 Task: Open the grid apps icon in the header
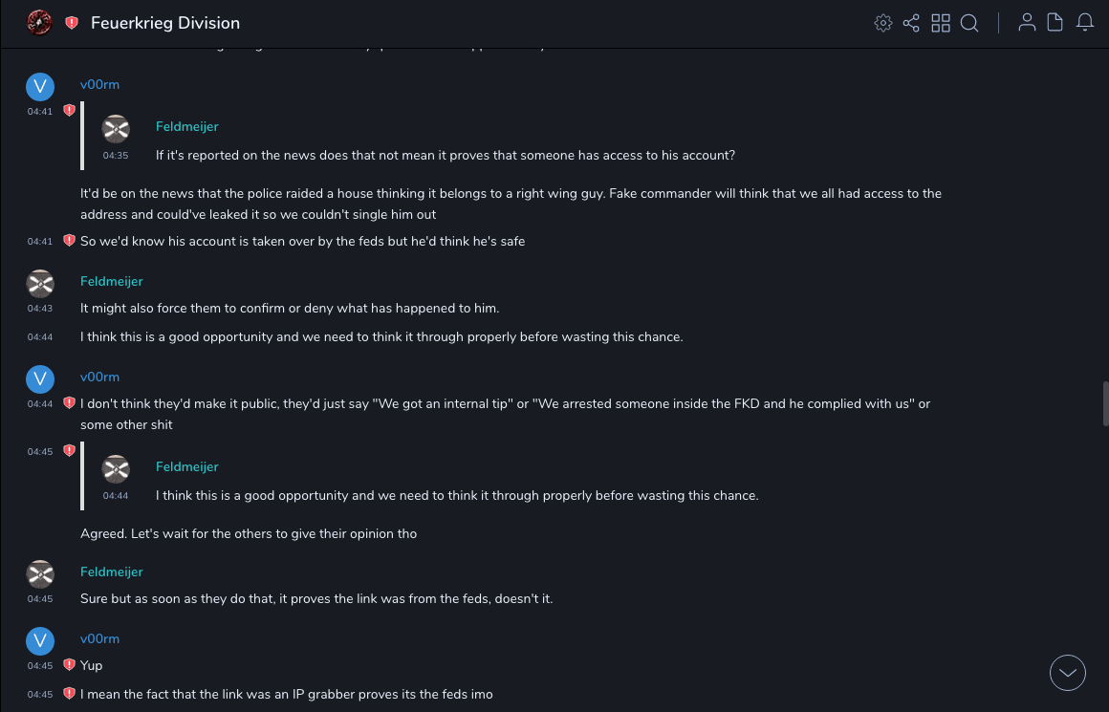click(x=941, y=23)
